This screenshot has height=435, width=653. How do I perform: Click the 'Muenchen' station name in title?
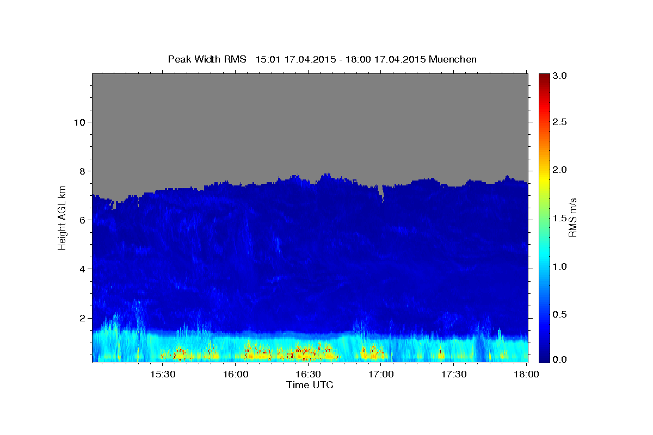pos(453,59)
